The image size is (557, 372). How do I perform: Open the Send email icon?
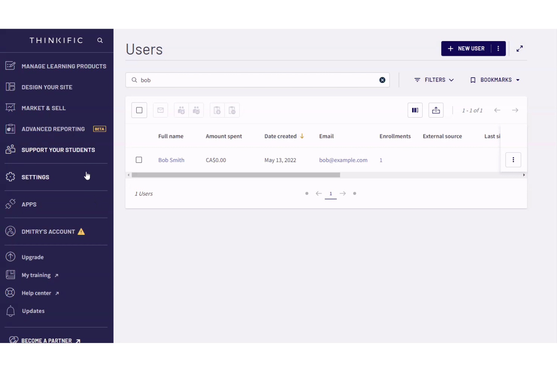click(x=160, y=110)
